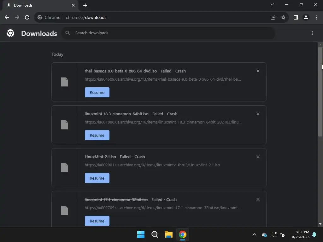Bookmark this tab with the star icon
Screen dimensions: 323x242
(283, 18)
